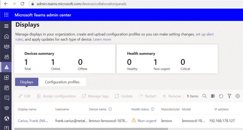The width and height of the screenshot is (243, 130).
Task: Open the Non-urgent health status link
Action: pyautogui.click(x=147, y=121)
